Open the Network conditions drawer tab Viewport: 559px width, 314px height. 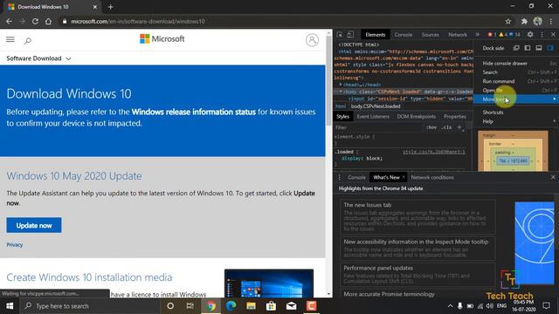[432, 177]
